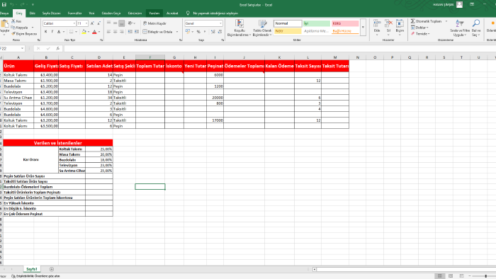Open the Yardım tab

pos(154,13)
